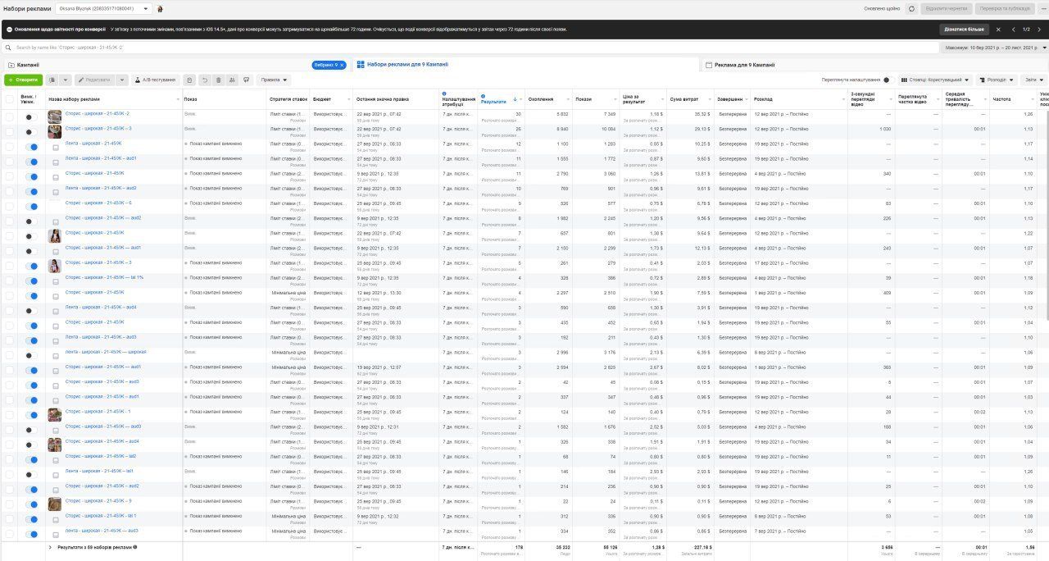
Task: Go to previous notification with left arrow
Action: pos(1014,30)
